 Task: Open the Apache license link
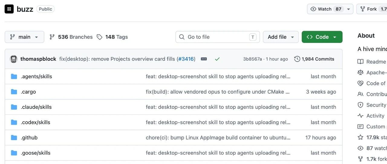tap(377, 72)
